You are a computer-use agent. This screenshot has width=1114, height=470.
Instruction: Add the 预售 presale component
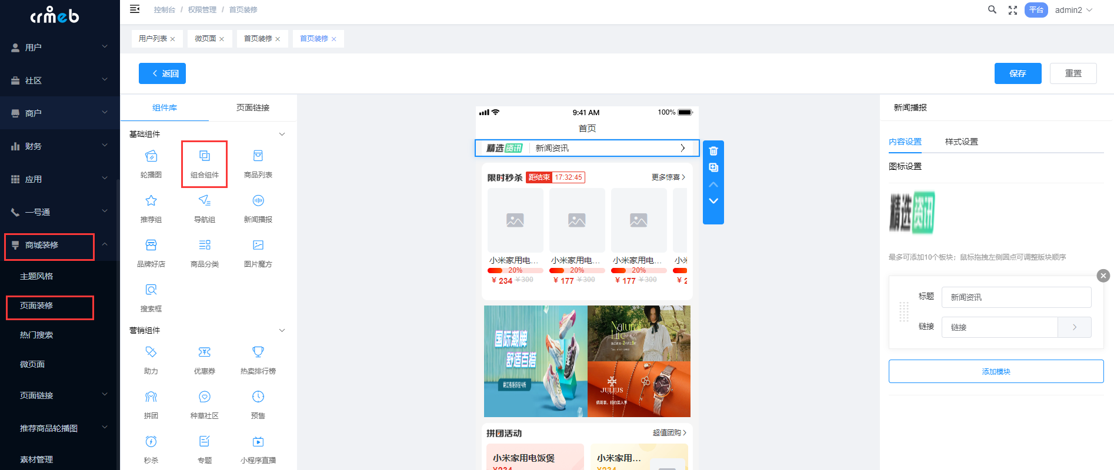258,405
